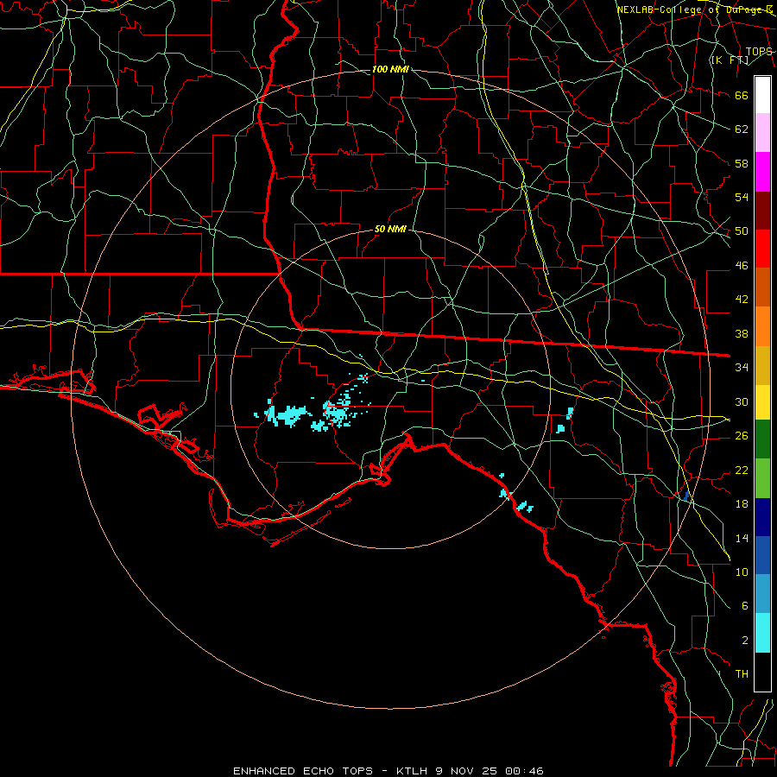
Task: Click the "54" scale value
Action: [x=742, y=197]
